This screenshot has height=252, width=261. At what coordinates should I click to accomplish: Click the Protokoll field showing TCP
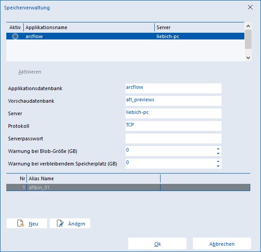[174, 126]
